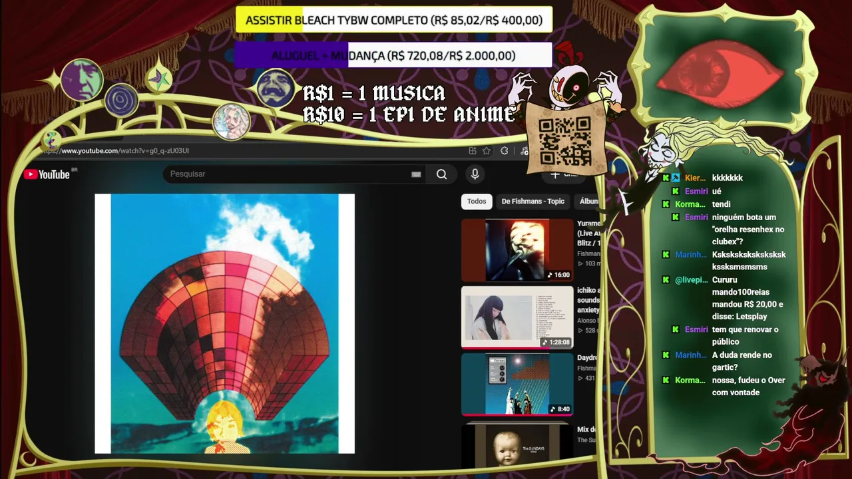Image resolution: width=852 pixels, height=479 pixels.
Task: Click the 'Aluguel + Mudança' goal bar
Action: 393,56
